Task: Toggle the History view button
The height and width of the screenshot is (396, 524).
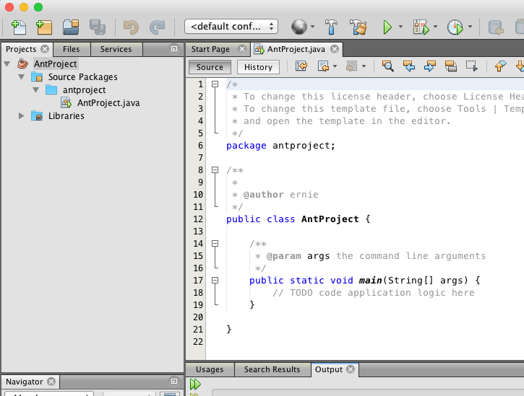Action: point(258,67)
